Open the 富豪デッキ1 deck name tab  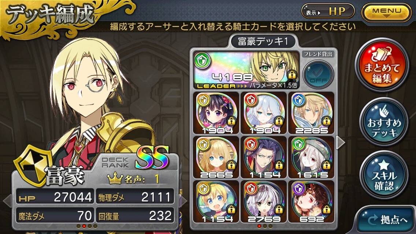(263, 42)
